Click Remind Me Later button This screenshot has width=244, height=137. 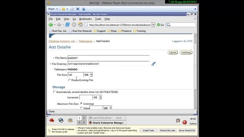coord(168,131)
